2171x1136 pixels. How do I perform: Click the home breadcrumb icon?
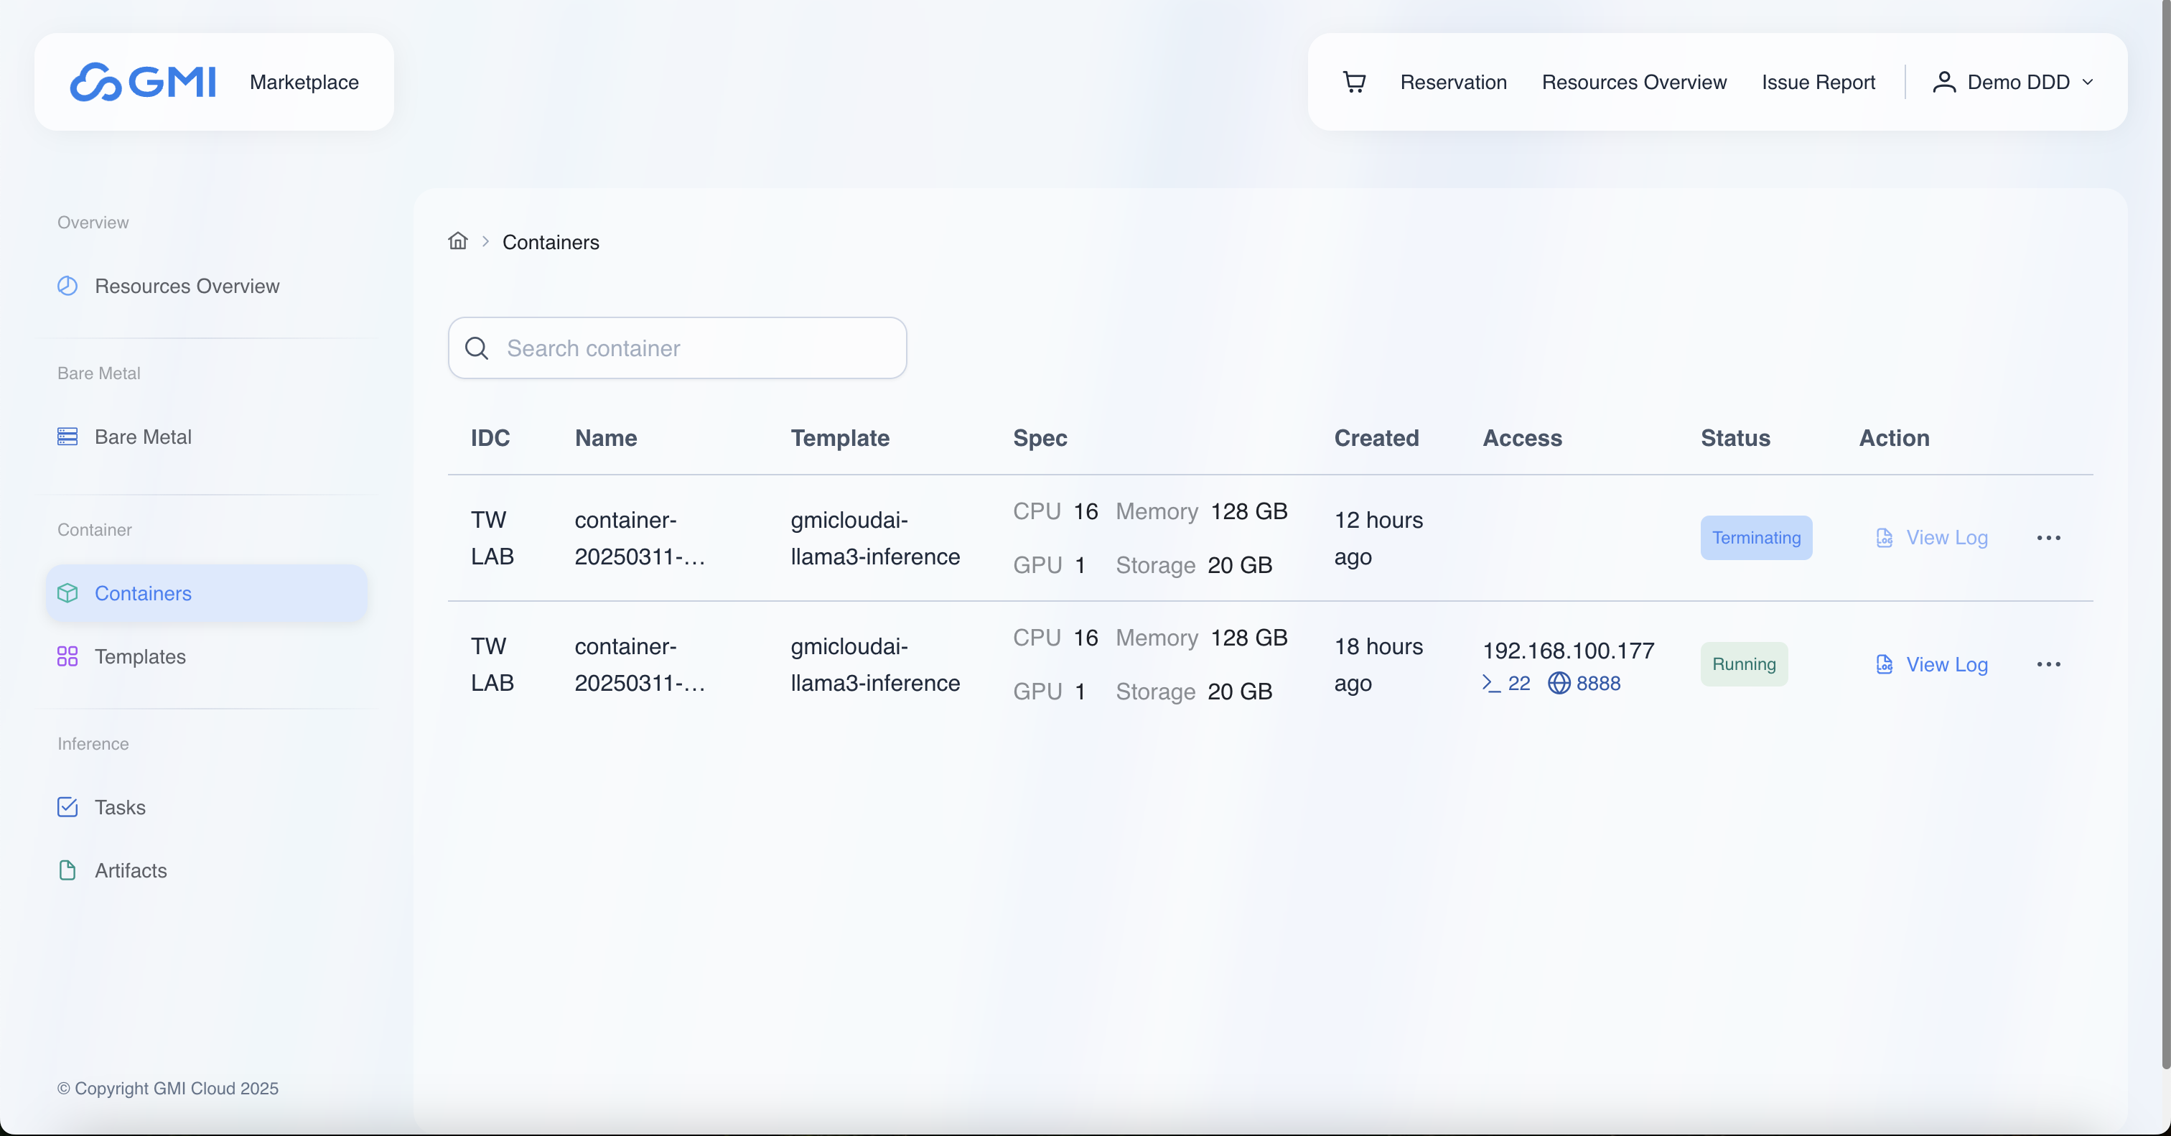click(457, 241)
